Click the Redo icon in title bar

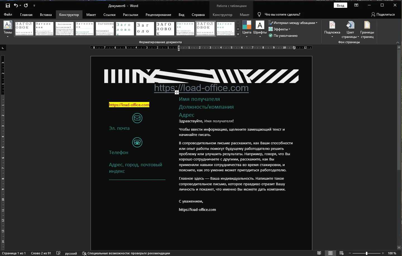pos(26,6)
